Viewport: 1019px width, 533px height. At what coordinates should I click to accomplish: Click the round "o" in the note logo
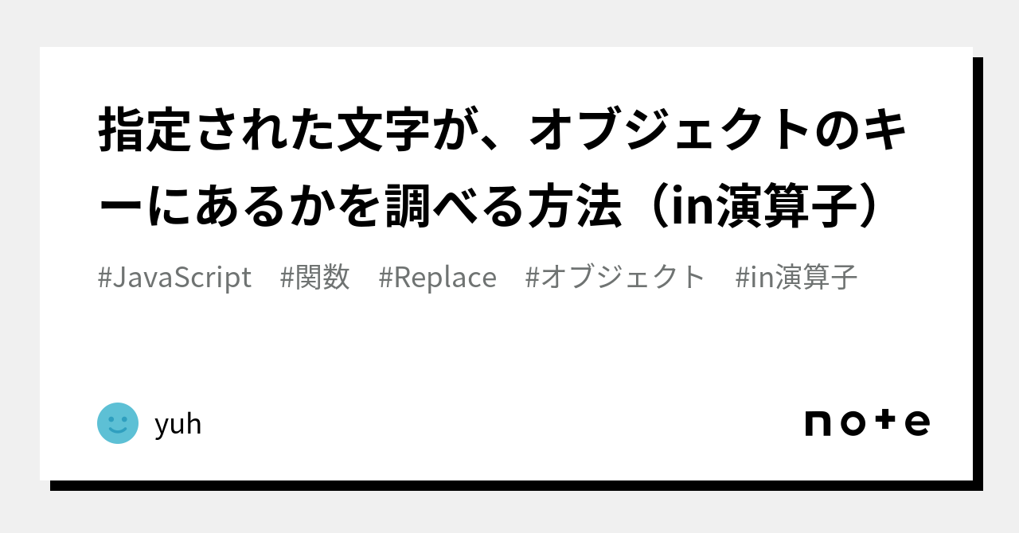pyautogui.click(x=853, y=423)
